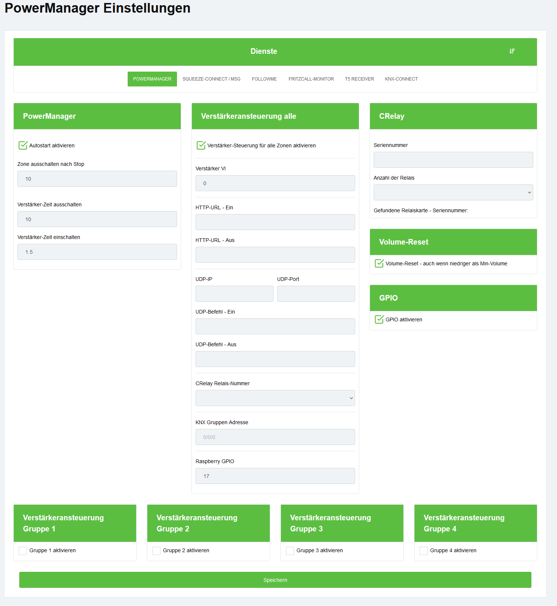
Task: Click the Raspberry GPIO input field
Action: 275,476
